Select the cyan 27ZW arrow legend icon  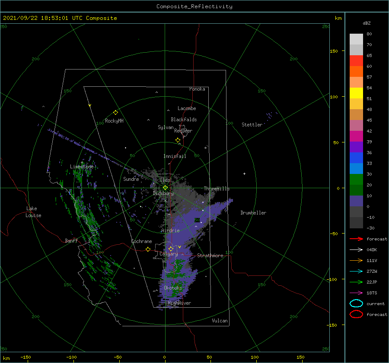(356, 271)
